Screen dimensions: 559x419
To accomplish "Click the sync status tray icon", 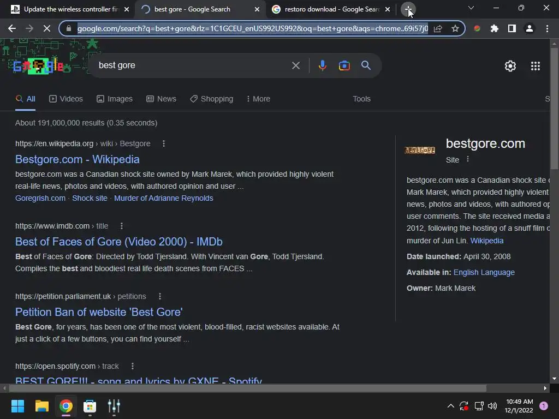I will click(x=464, y=406).
